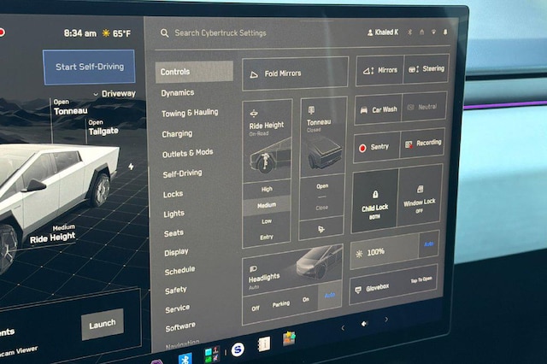Image resolution: width=547 pixels, height=364 pixels.
Task: Open the Service settings tab
Action: pyautogui.click(x=178, y=308)
